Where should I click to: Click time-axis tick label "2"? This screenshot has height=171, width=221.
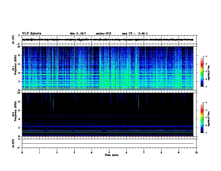(57, 153)
